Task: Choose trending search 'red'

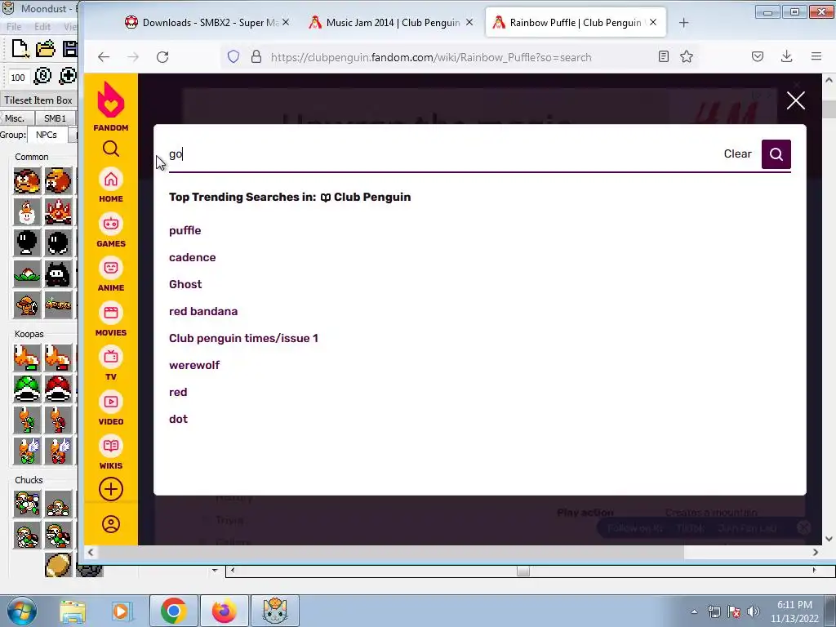Action: tap(178, 392)
